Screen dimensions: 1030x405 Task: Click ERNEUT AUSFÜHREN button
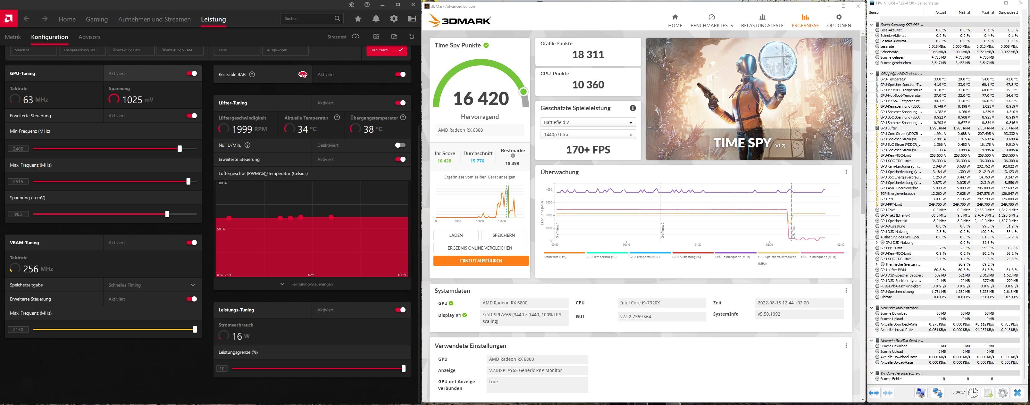pyautogui.click(x=481, y=261)
